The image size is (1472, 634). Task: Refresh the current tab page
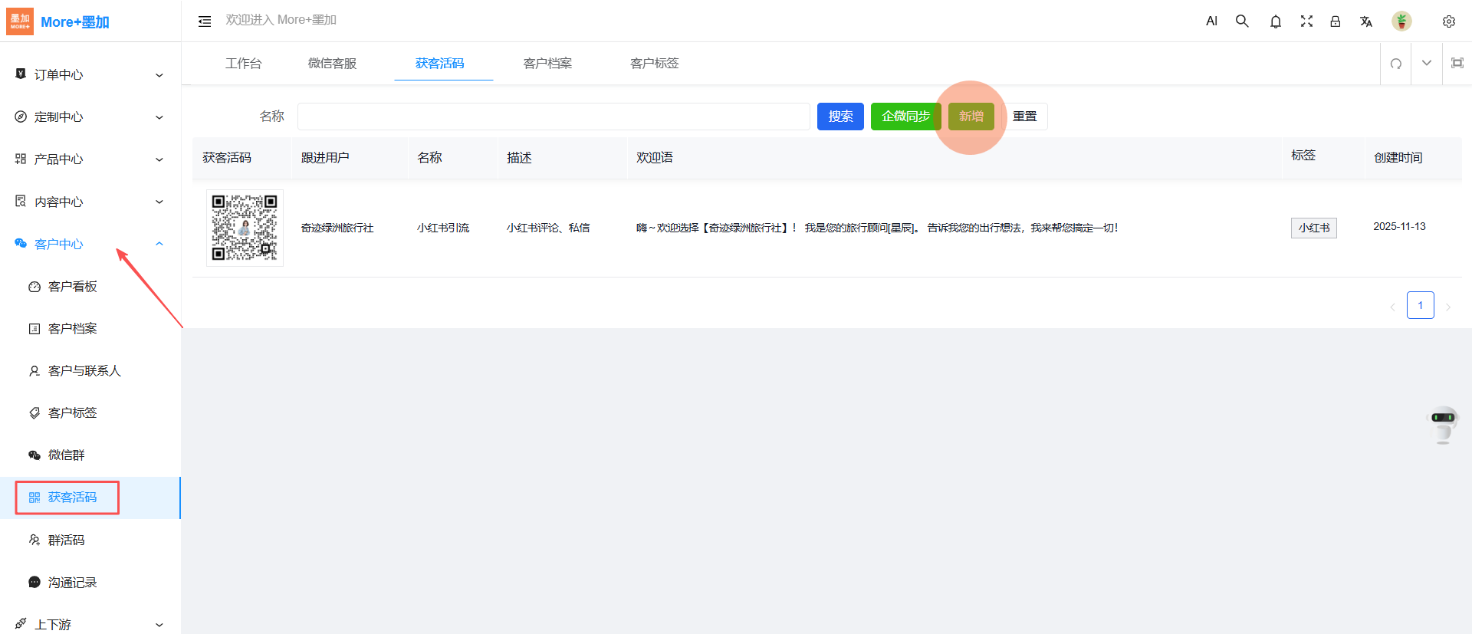[1396, 64]
